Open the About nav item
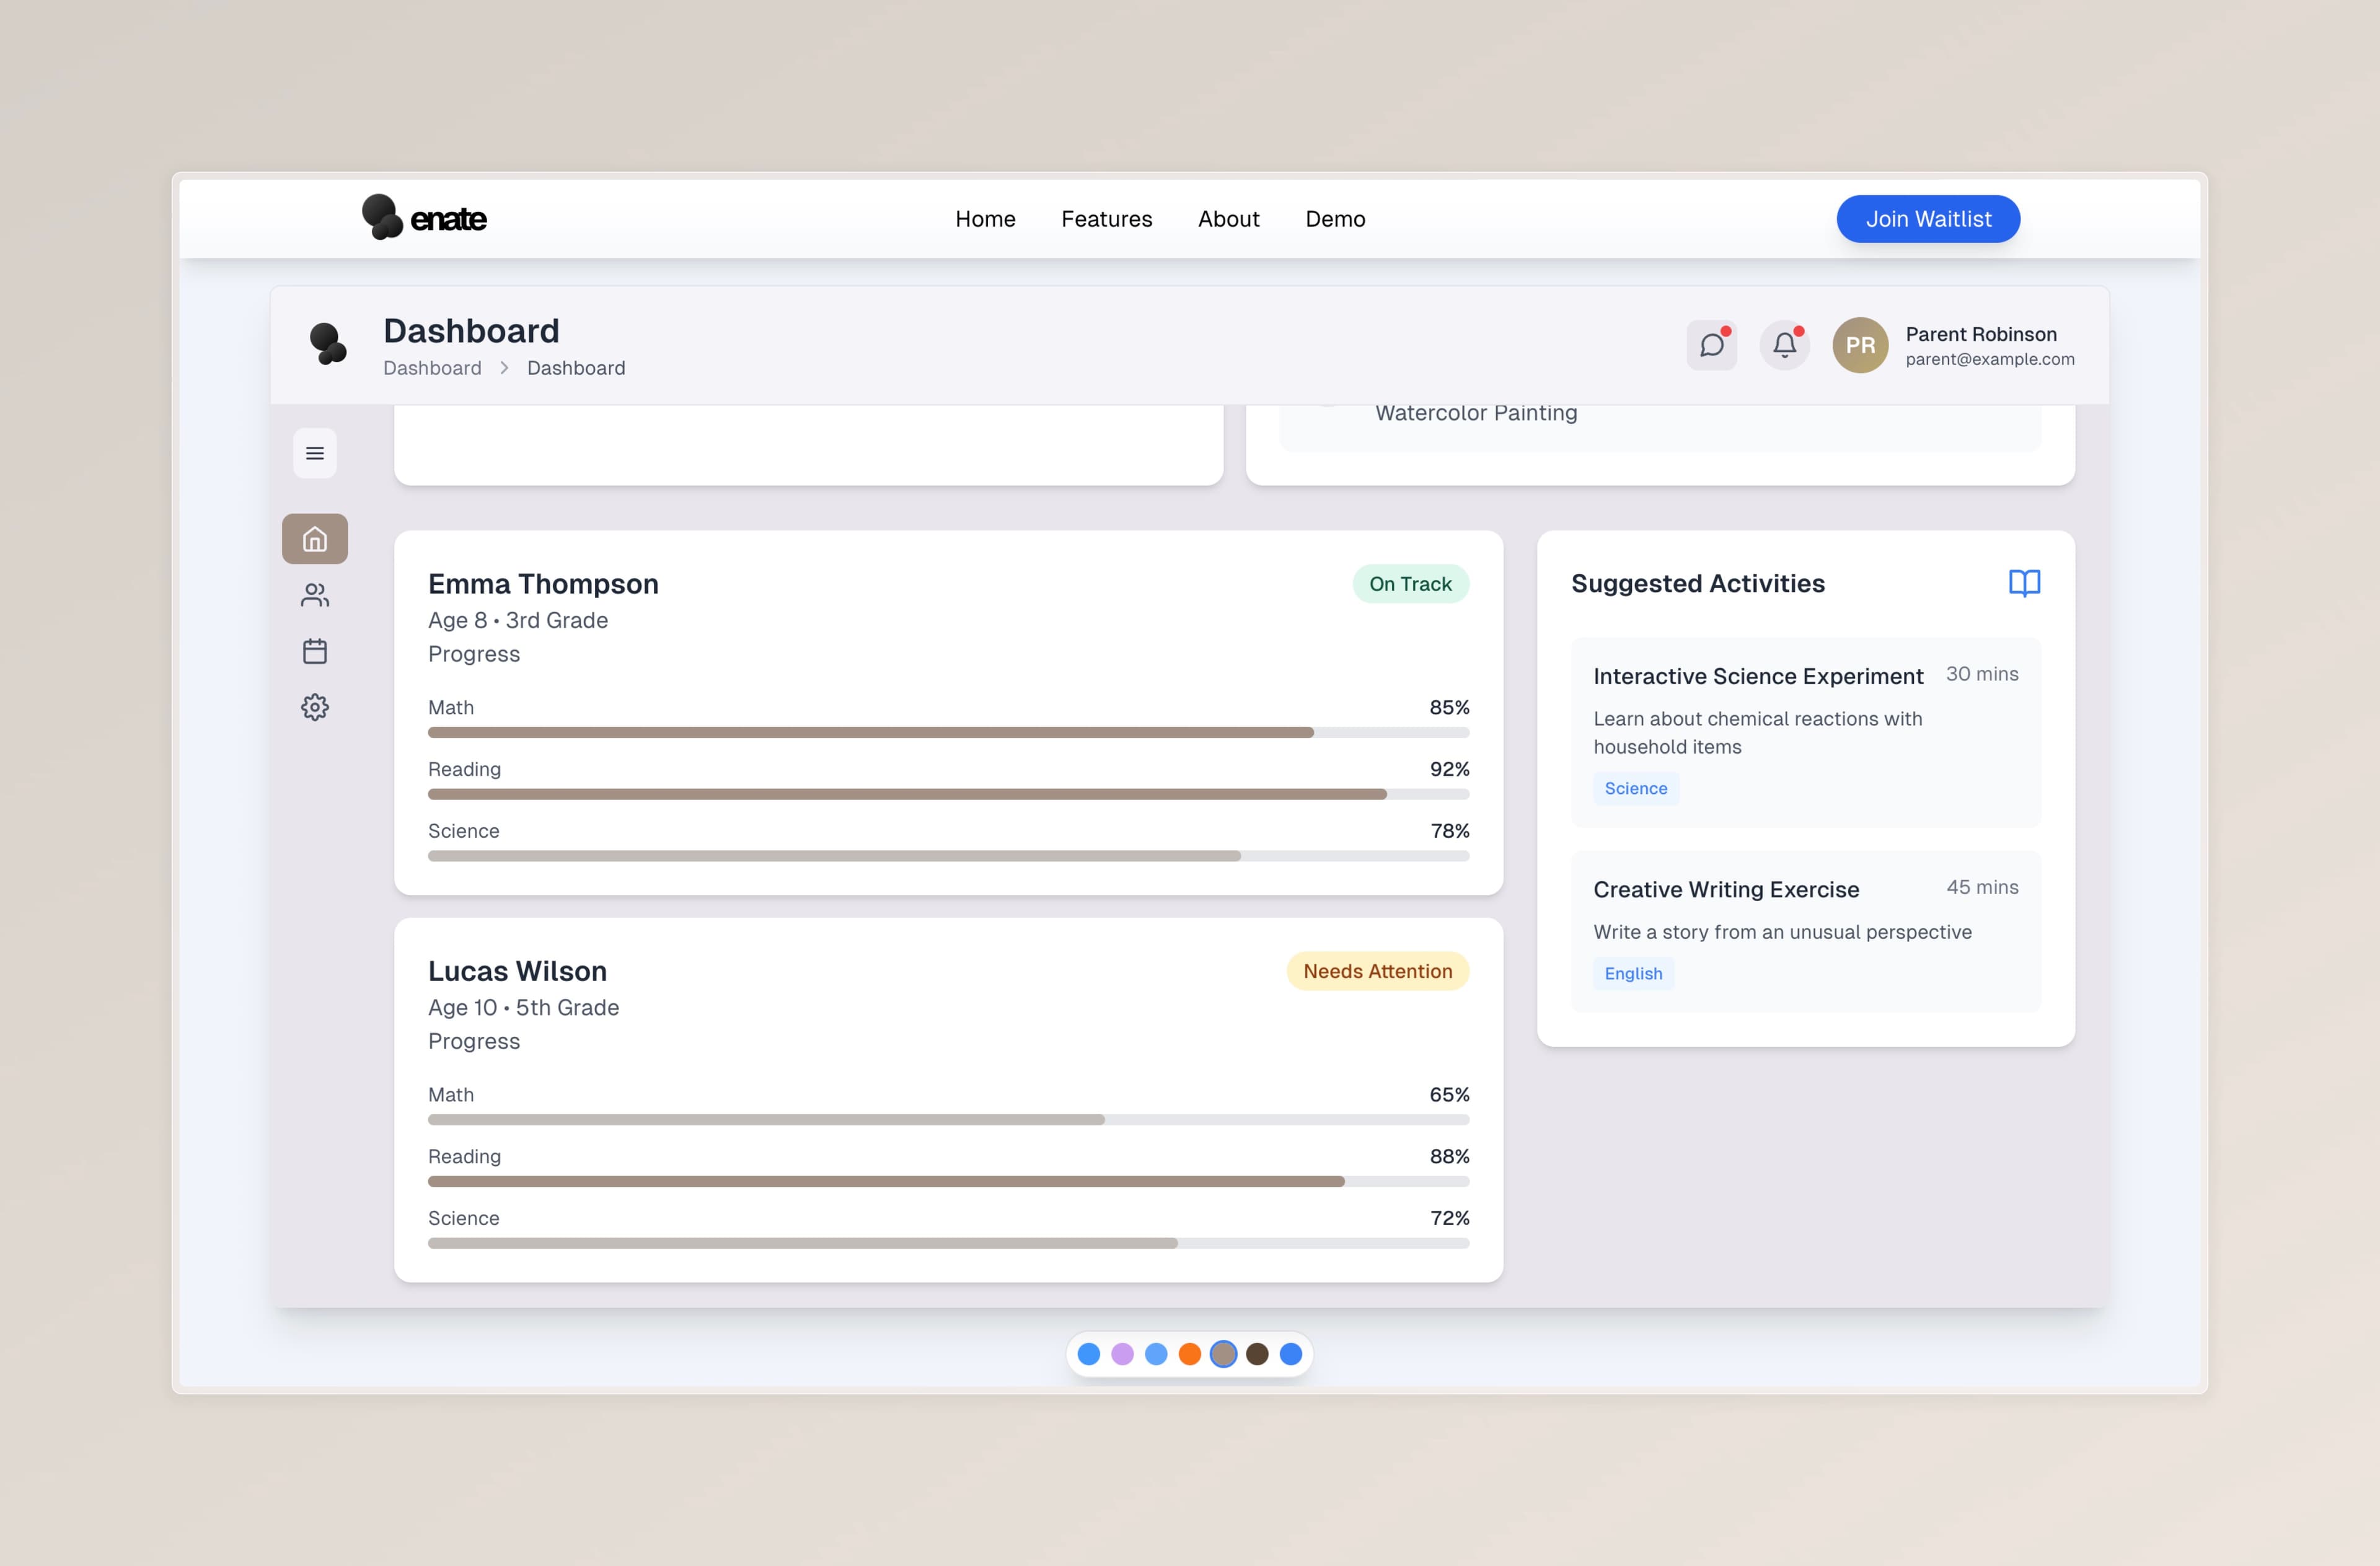The height and width of the screenshot is (1566, 2380). (x=1229, y=219)
